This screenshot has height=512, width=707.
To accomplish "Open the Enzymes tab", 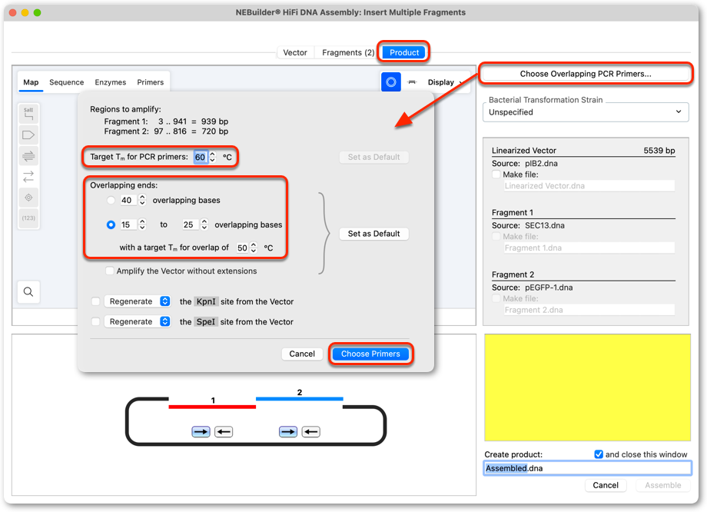I will click(110, 82).
